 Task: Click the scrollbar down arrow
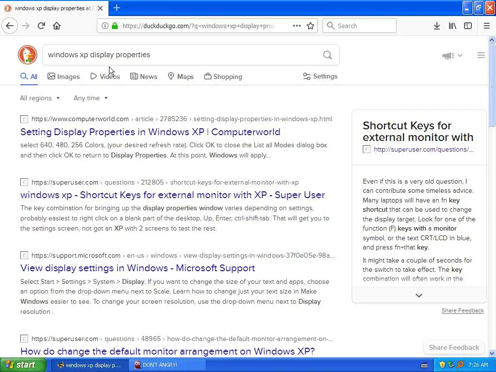tap(492, 353)
